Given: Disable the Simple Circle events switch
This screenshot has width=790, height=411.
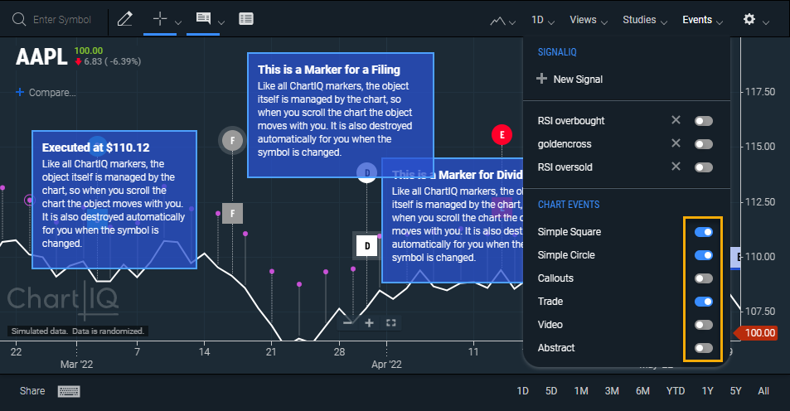Looking at the screenshot, I should (x=703, y=255).
